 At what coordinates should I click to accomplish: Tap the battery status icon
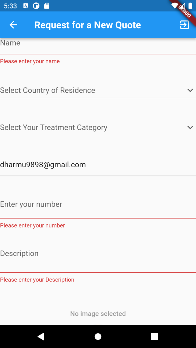pos(190,6)
